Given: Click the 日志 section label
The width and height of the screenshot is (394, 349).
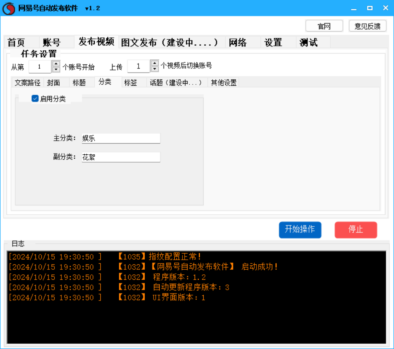Looking at the screenshot, I should point(18,244).
